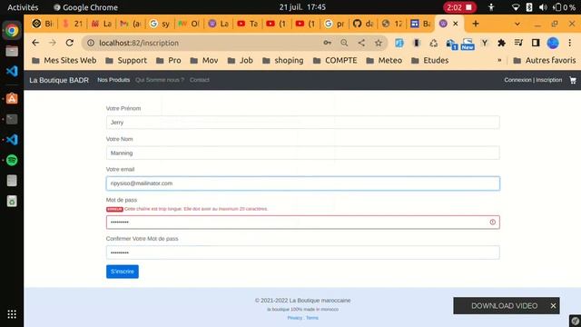Image resolution: width=581 pixels, height=327 pixels.
Task: Open the shopping cart icon
Action: coord(573,80)
